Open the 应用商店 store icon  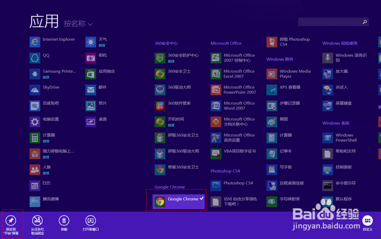(x=91, y=74)
